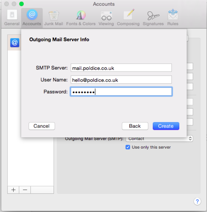207x212 pixels.
Task: Expand Outgoing Mail Server dropdown
Action: pyautogui.click(x=160, y=139)
